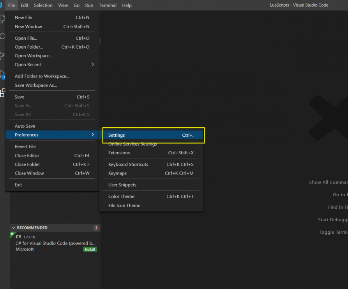Screen dimensions: 348x289
Task: Open the Run and Debug icon
Action: click(x=2, y=74)
